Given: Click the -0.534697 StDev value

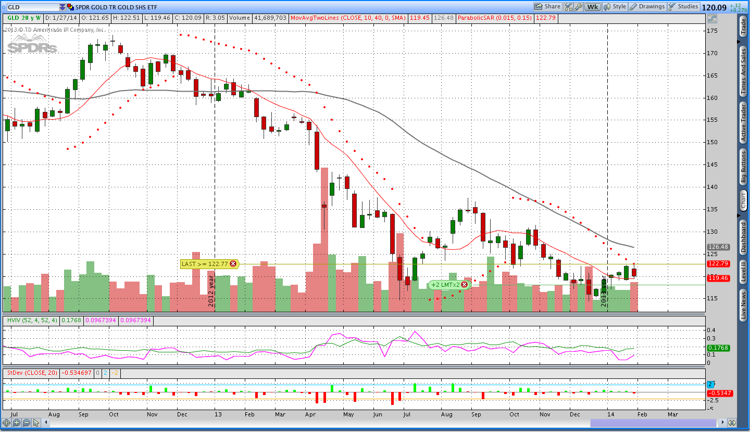Looking at the screenshot, I should [77, 373].
